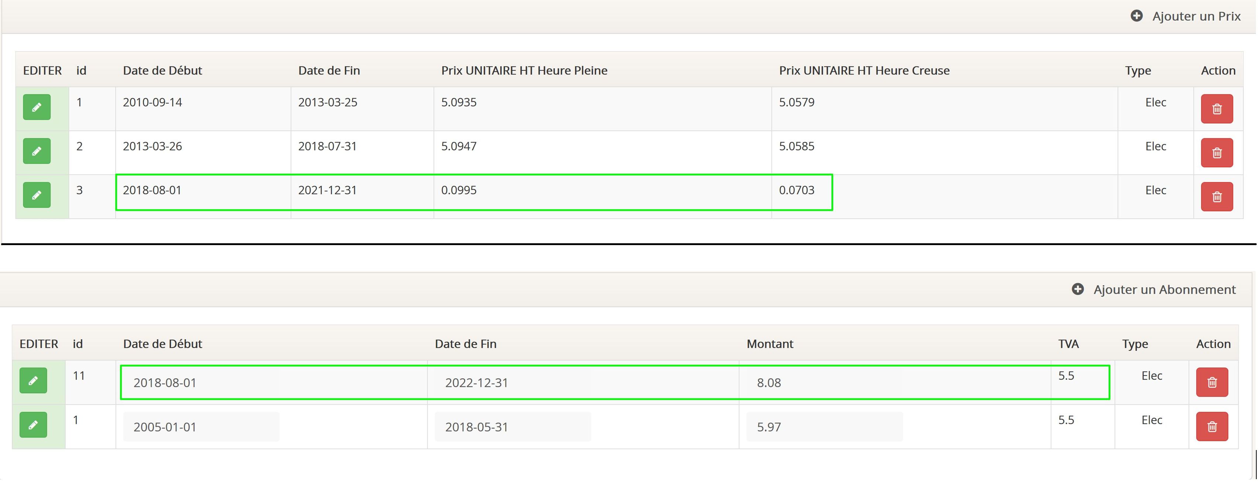This screenshot has height=488, width=1260.
Task: Click the TVA column header
Action: [1068, 344]
